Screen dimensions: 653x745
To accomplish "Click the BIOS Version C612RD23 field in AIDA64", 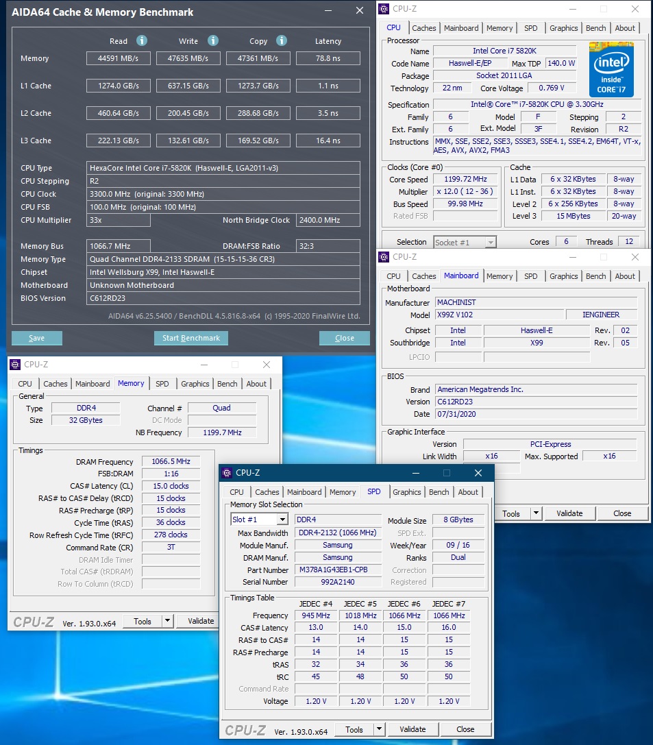I will [x=223, y=298].
